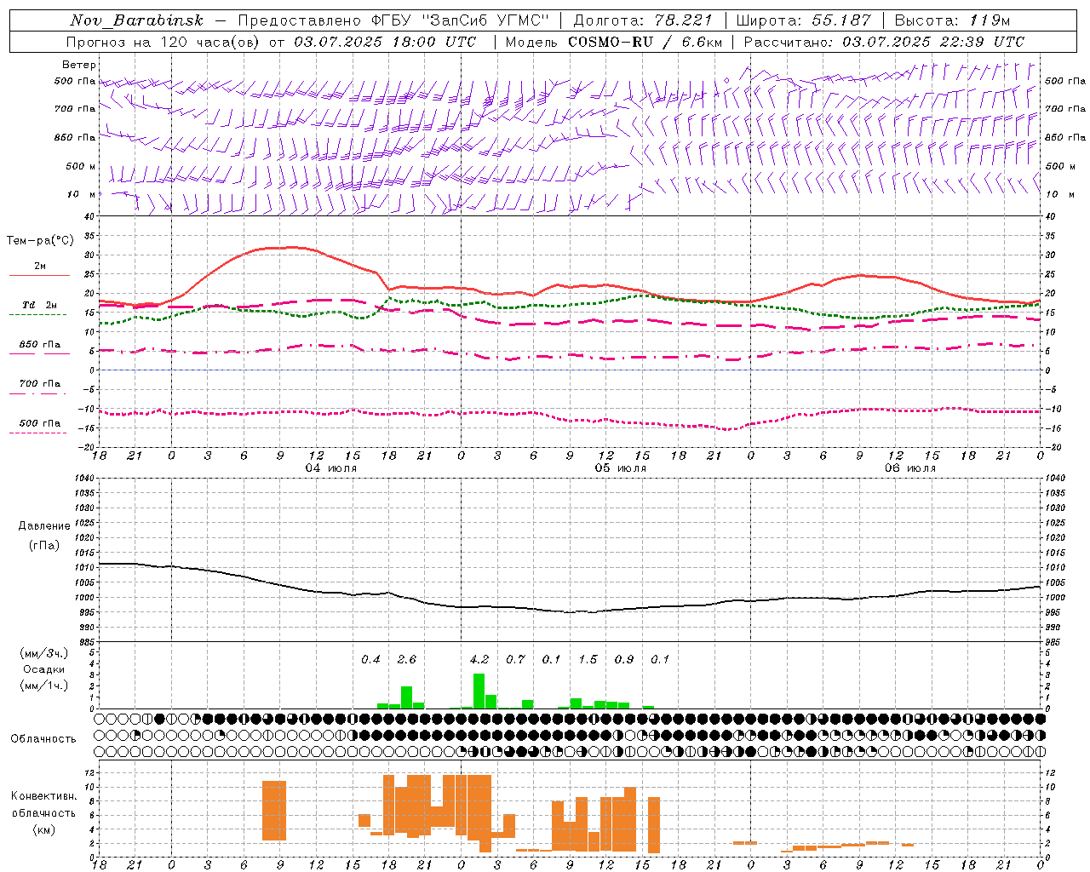Screen dimensions: 1090x872
Task: Click the calculation time Рассчитано: 03.07.2025 22:39 UTC
Action: (x=884, y=42)
